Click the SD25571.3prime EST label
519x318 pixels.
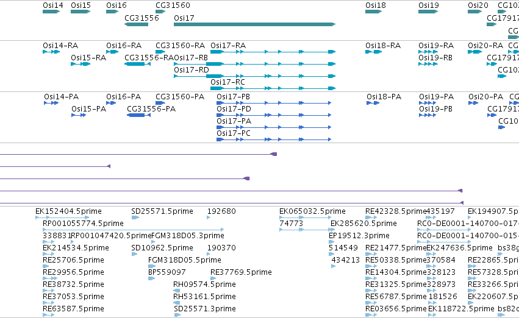pyautogui.click(x=205, y=309)
